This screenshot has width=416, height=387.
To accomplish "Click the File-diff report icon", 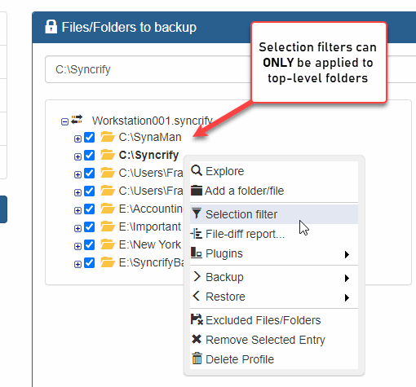I will (x=197, y=234).
